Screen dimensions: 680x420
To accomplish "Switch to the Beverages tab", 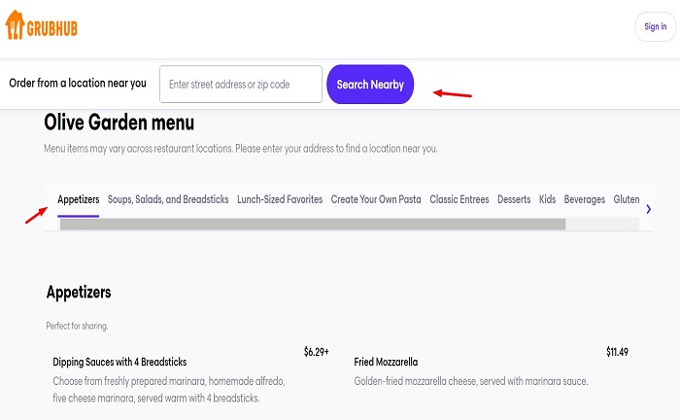I will click(x=585, y=199).
